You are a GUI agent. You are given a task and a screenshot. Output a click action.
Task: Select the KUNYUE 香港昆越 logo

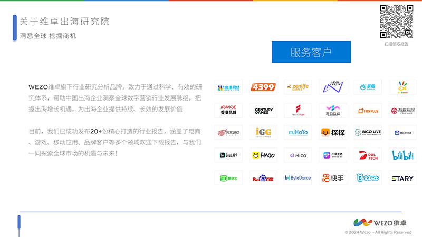[228, 111]
